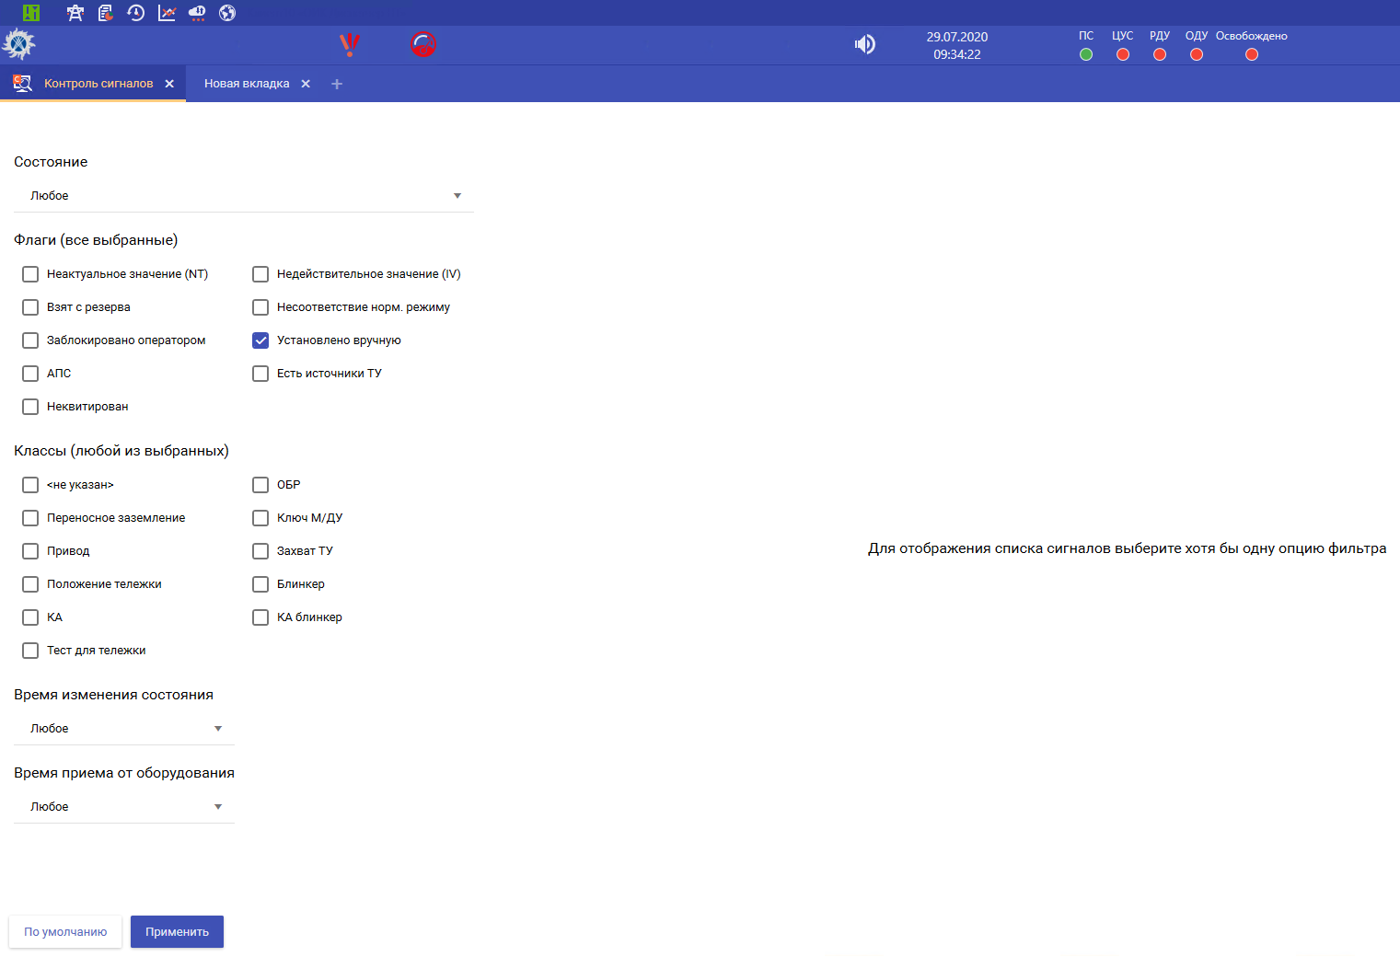Click the power line tower icon

pyautogui.click(x=75, y=13)
